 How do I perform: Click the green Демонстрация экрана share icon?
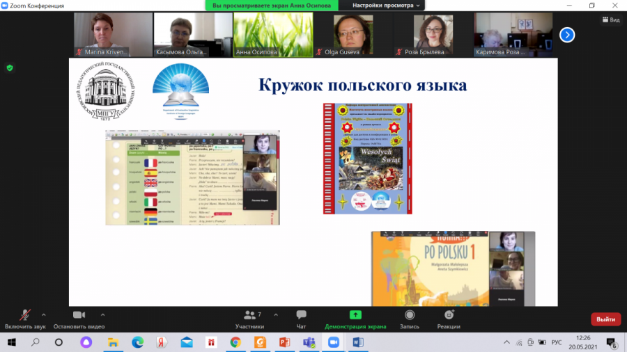pos(355,315)
